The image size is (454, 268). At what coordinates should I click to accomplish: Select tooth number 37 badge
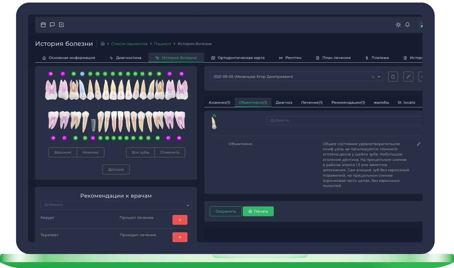pyautogui.click(x=168, y=138)
